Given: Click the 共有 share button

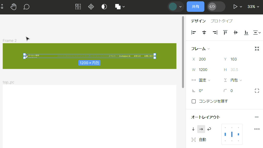Looking at the screenshot, I should tap(195, 7).
